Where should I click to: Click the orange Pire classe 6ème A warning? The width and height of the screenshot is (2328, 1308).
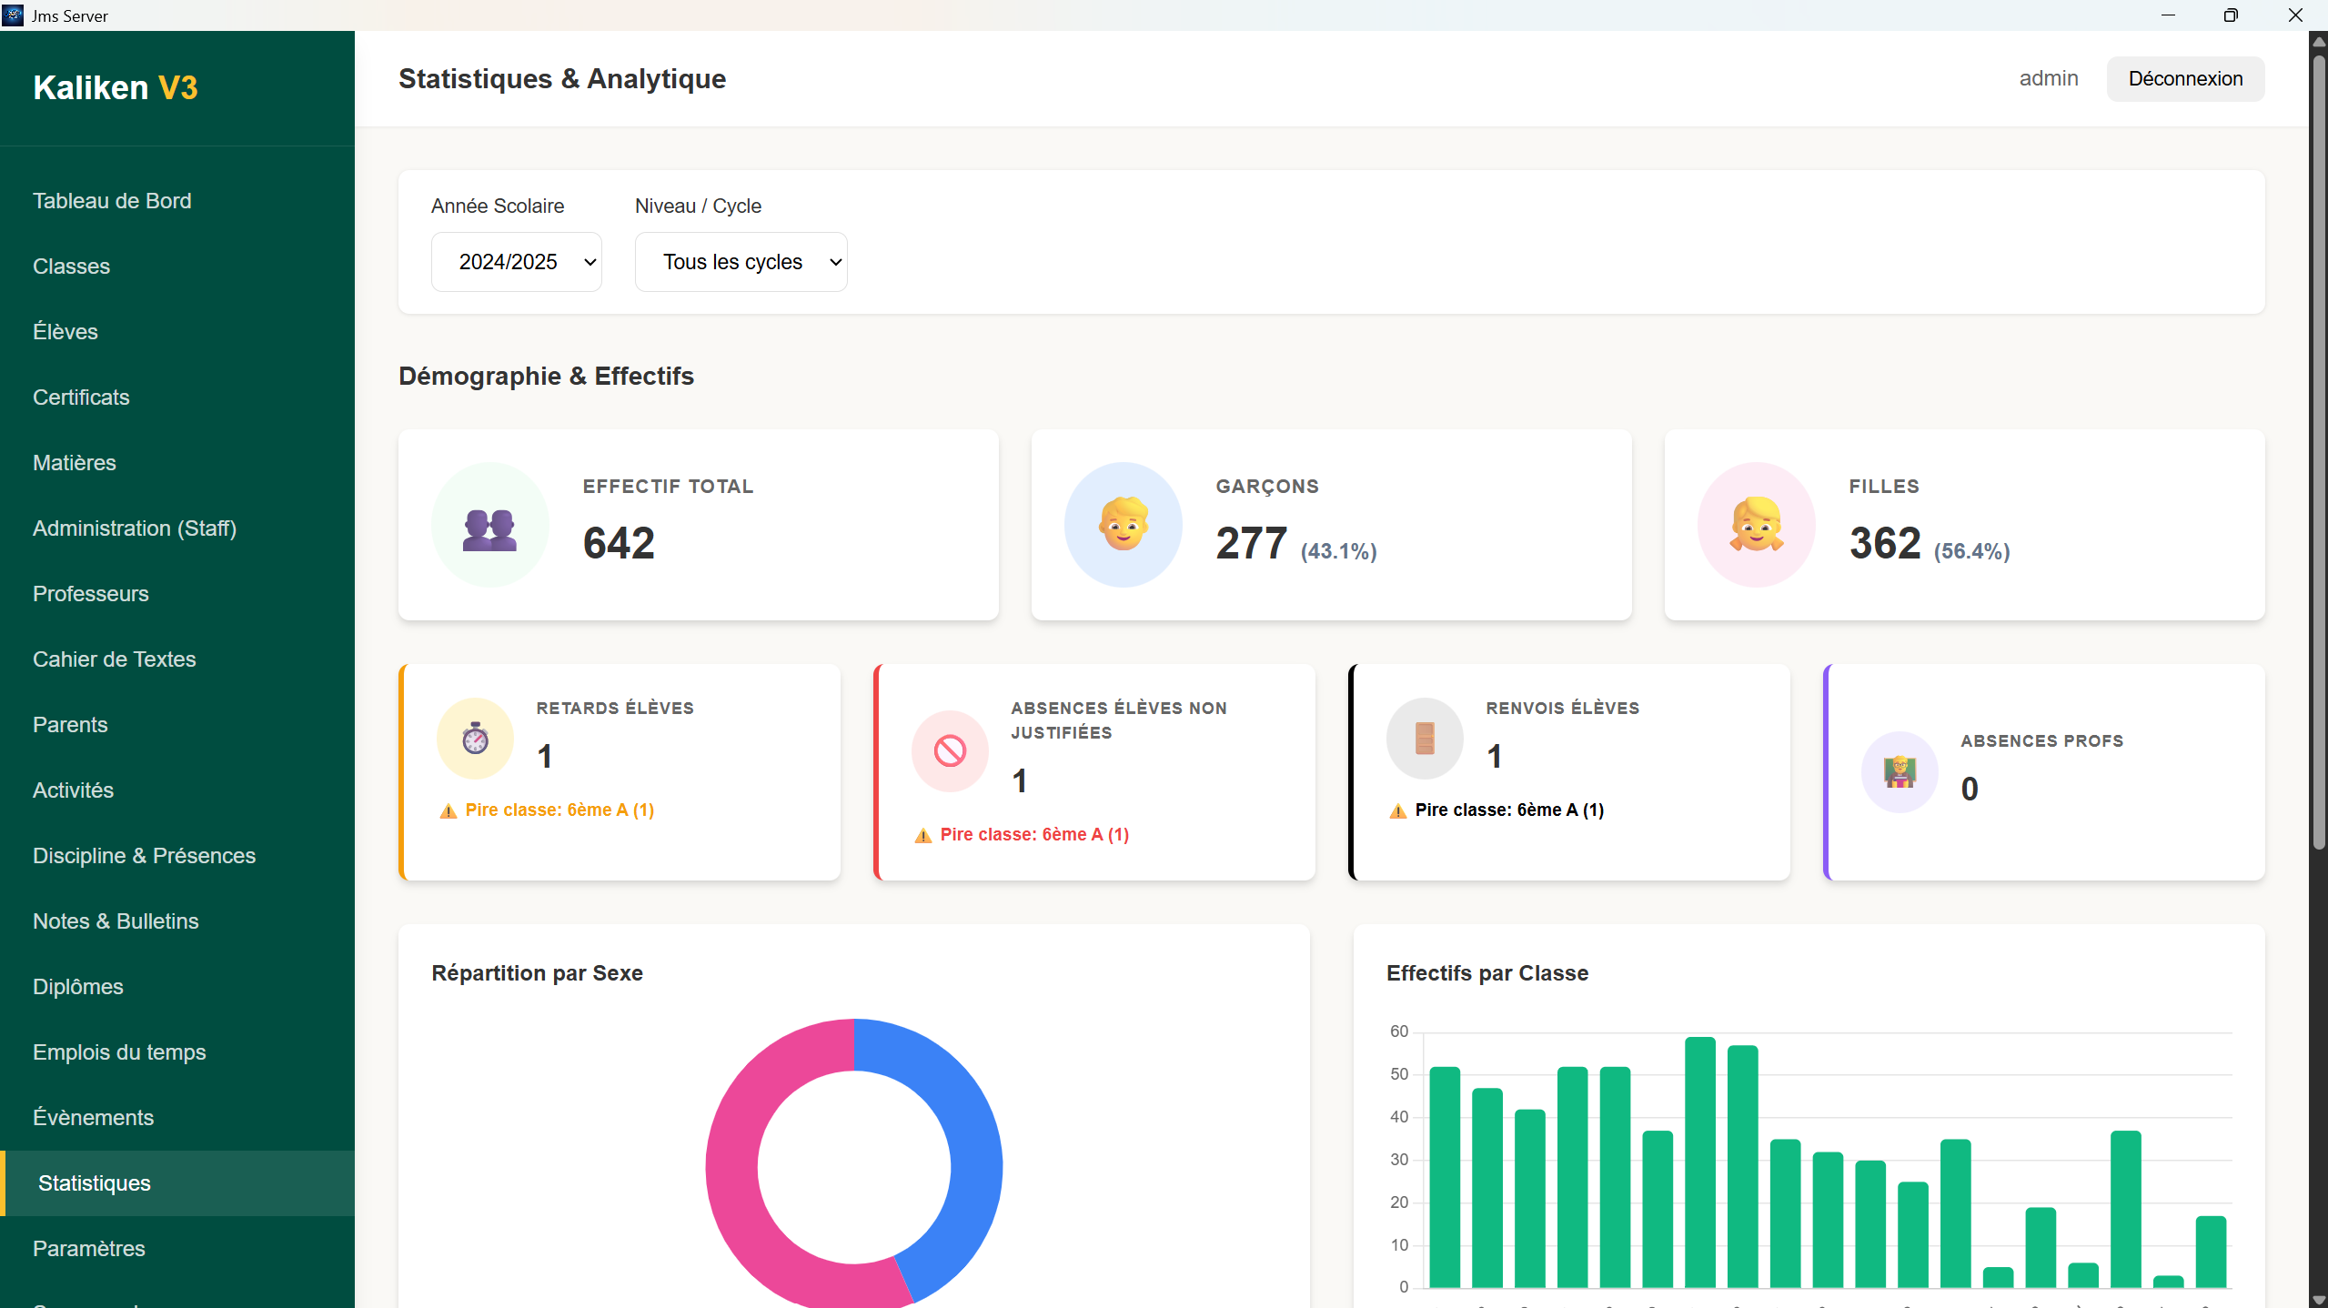coord(559,810)
